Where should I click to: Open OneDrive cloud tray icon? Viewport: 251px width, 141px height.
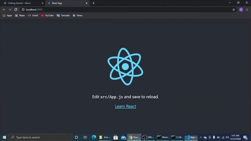pyautogui.click(x=205, y=137)
